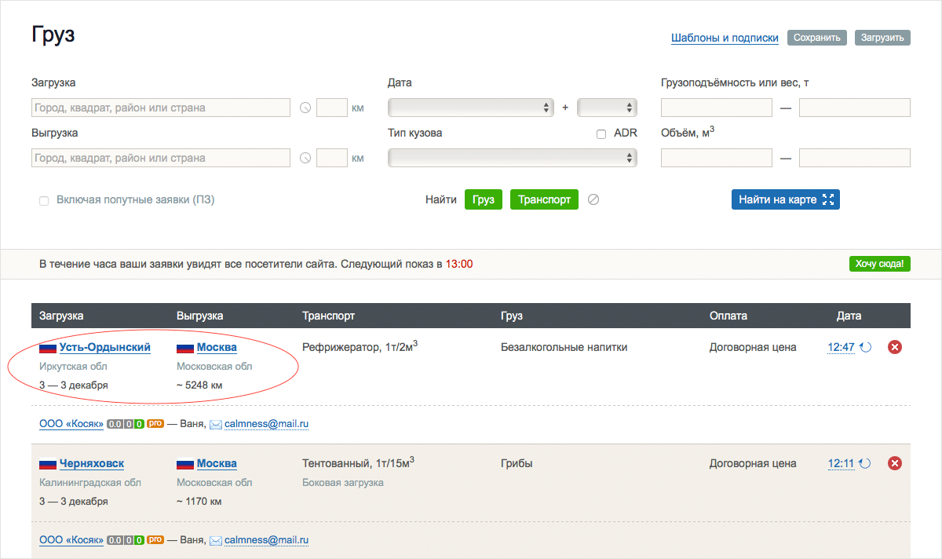Click Найти на карте button
The image size is (942, 559).
[x=785, y=199]
